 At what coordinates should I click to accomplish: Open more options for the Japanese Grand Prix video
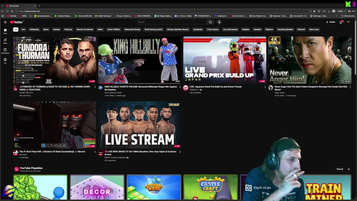265,87
